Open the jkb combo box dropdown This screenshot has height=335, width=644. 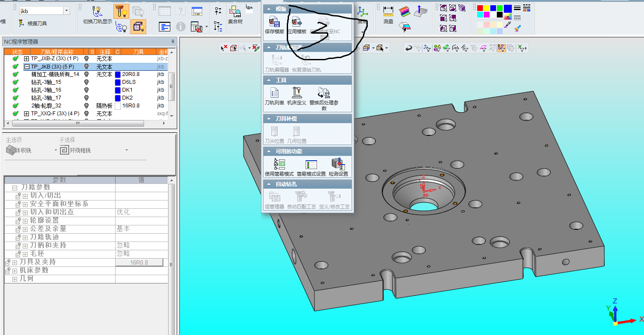[x=67, y=11]
